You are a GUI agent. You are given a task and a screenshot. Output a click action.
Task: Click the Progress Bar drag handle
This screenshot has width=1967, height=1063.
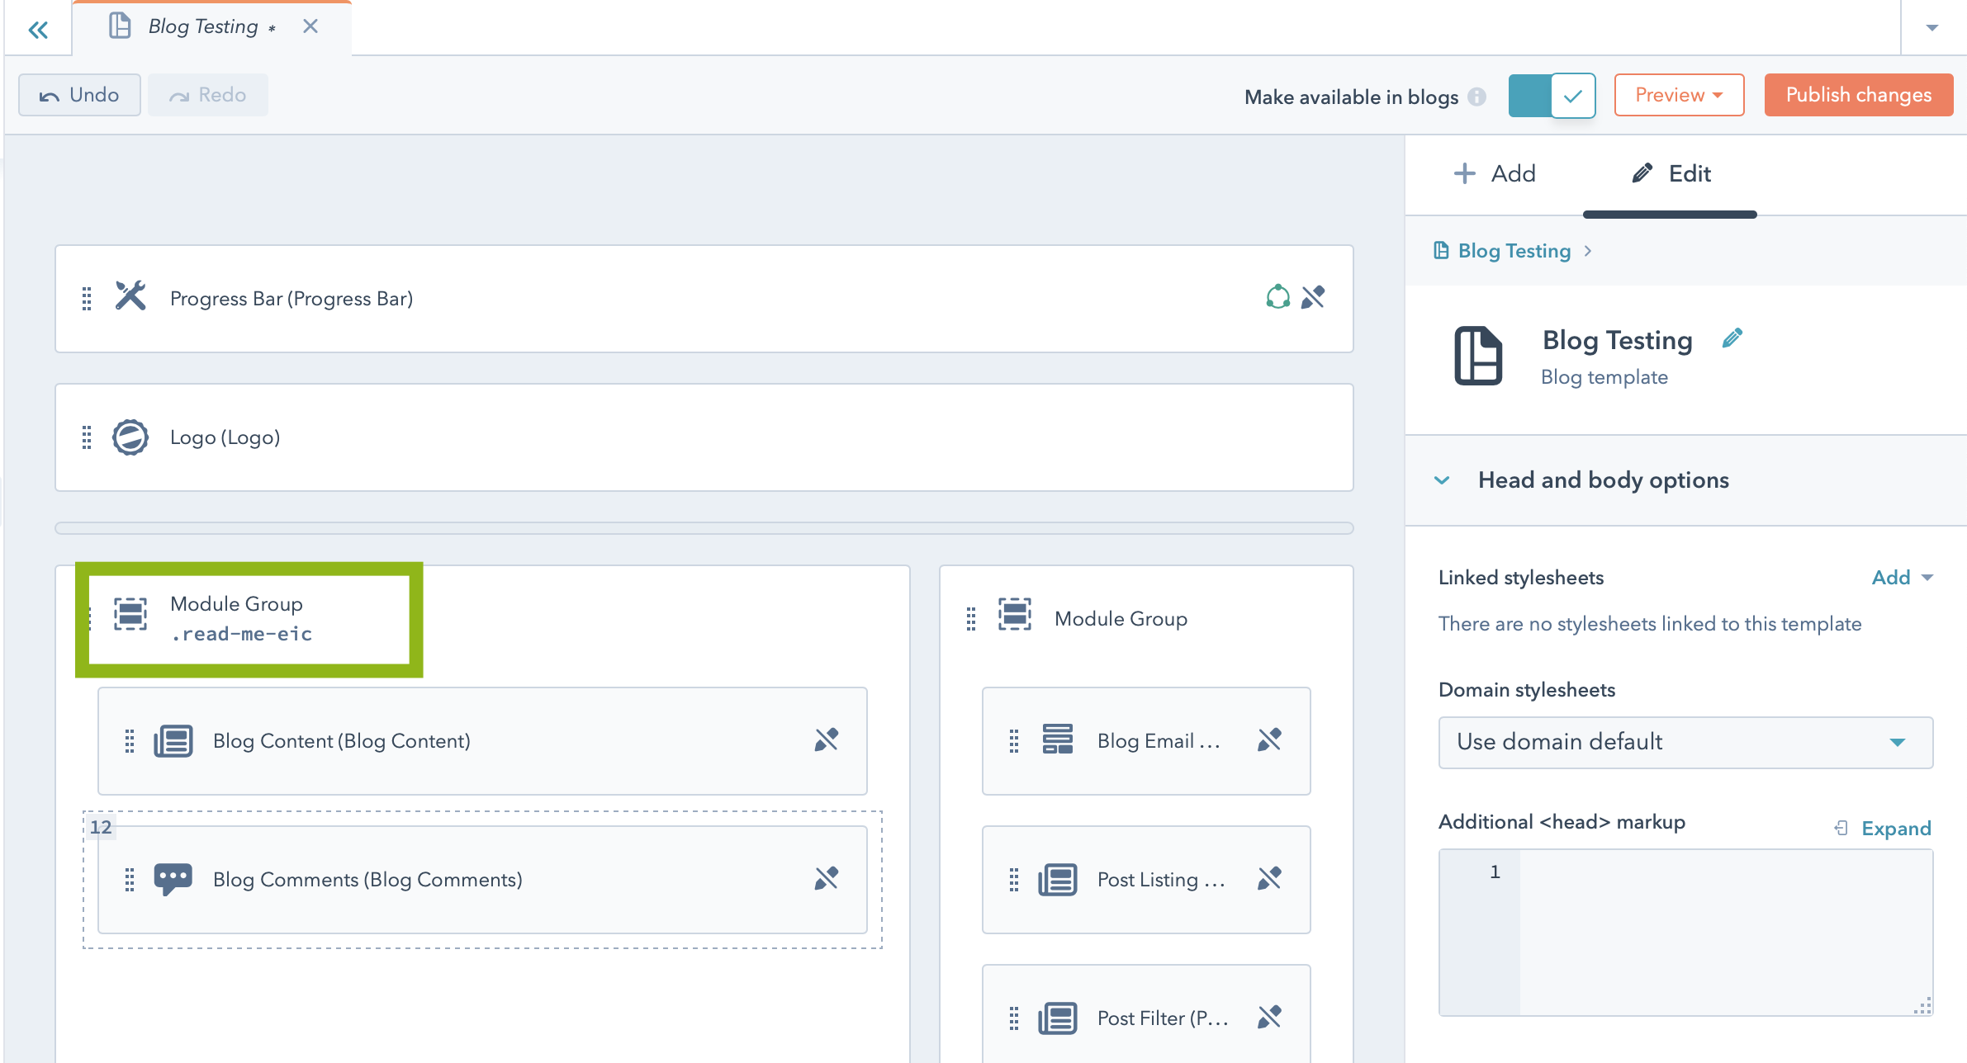click(87, 299)
